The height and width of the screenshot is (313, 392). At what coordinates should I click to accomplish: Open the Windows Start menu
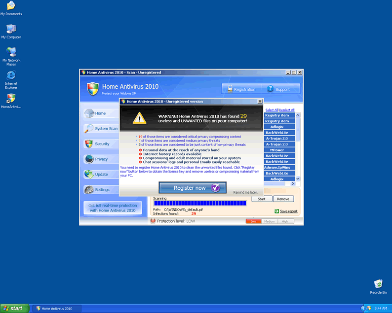[13, 309]
